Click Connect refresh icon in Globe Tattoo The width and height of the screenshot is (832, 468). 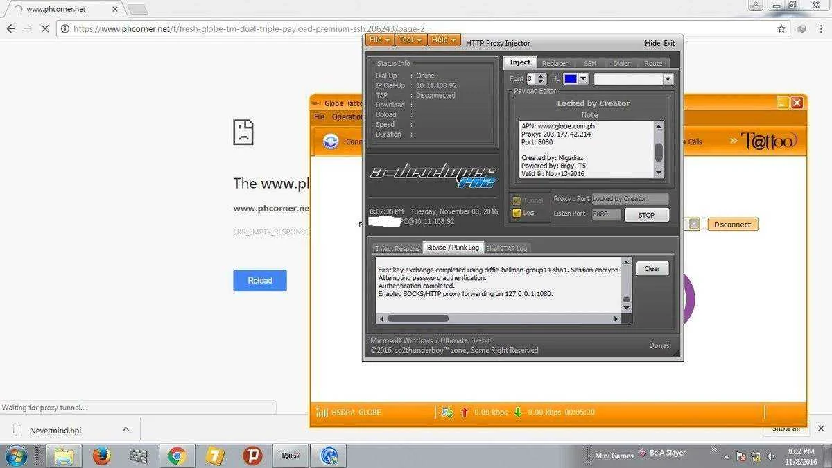tap(331, 141)
